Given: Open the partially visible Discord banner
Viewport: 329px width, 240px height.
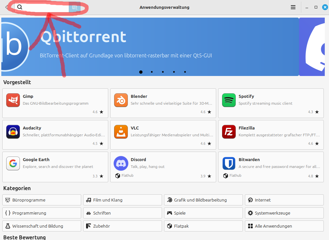Looking at the screenshot, I should [x=312, y=47].
